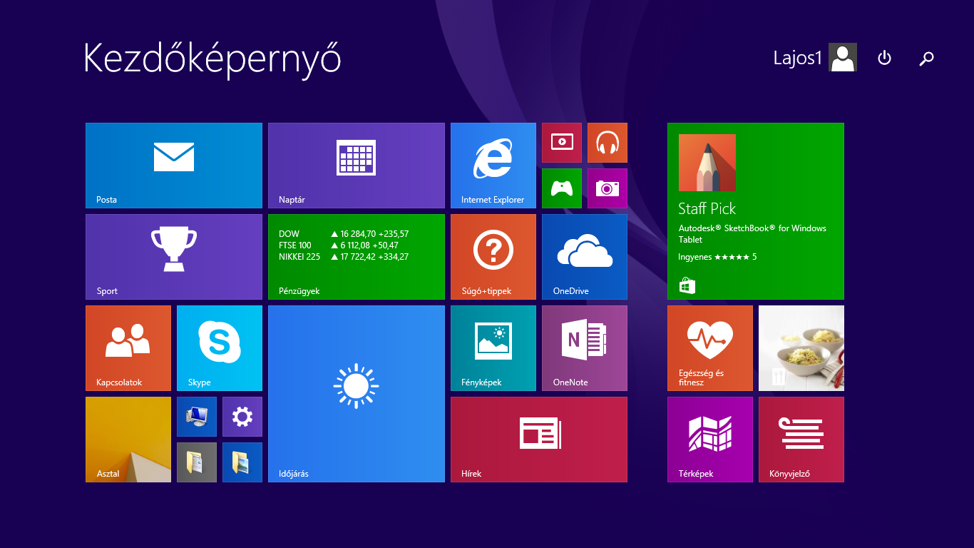Click the power options button
The image size is (974, 548).
pos(884,58)
